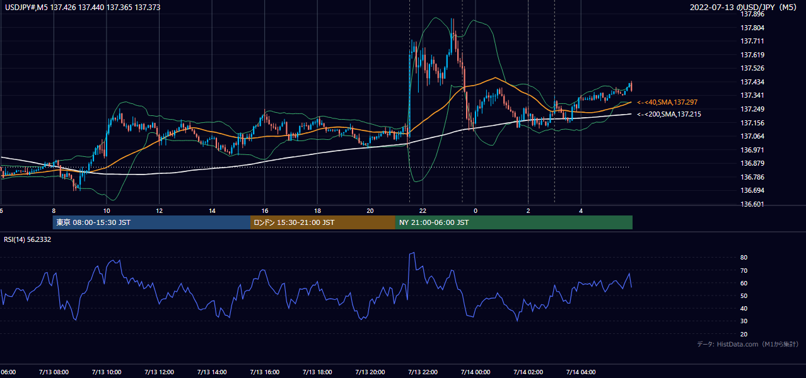Click RSI scale value 20
The height and width of the screenshot is (378, 806).
(744, 334)
